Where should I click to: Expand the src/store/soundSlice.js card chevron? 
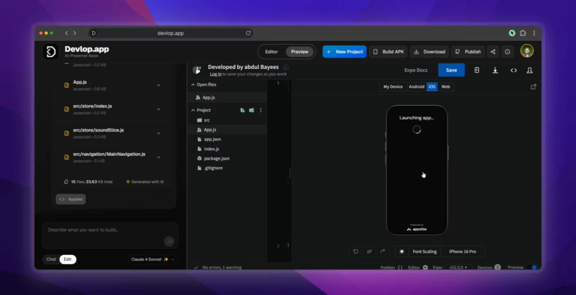[x=158, y=133]
